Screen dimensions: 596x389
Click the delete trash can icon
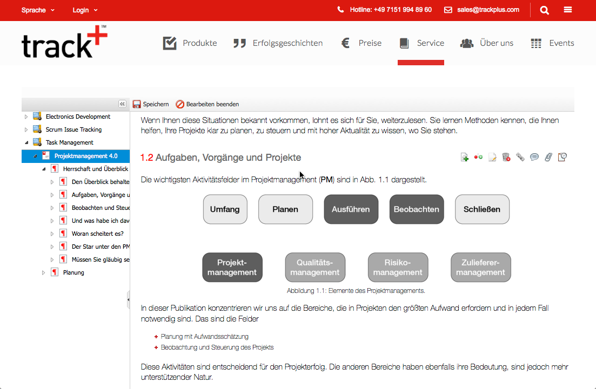506,158
